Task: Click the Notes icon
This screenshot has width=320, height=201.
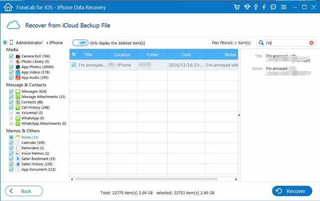Action: point(18,137)
